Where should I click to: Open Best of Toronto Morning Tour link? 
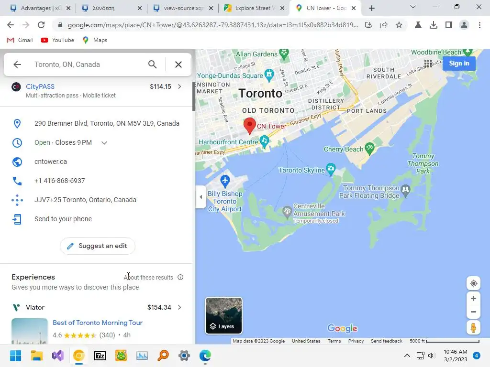pyautogui.click(x=98, y=323)
